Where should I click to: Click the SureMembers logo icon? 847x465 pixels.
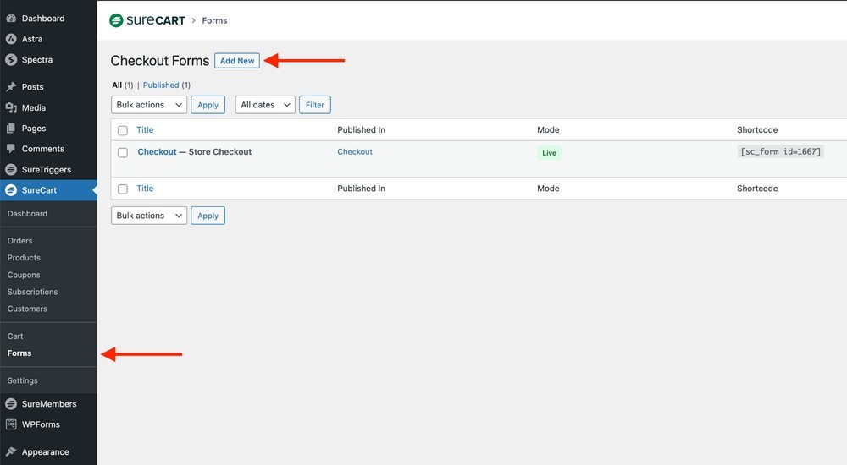(11, 403)
